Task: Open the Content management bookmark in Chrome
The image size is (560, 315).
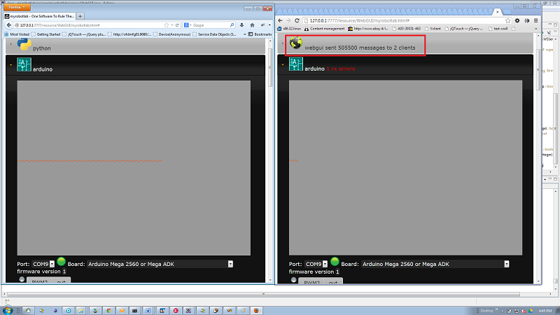Action: pos(324,29)
